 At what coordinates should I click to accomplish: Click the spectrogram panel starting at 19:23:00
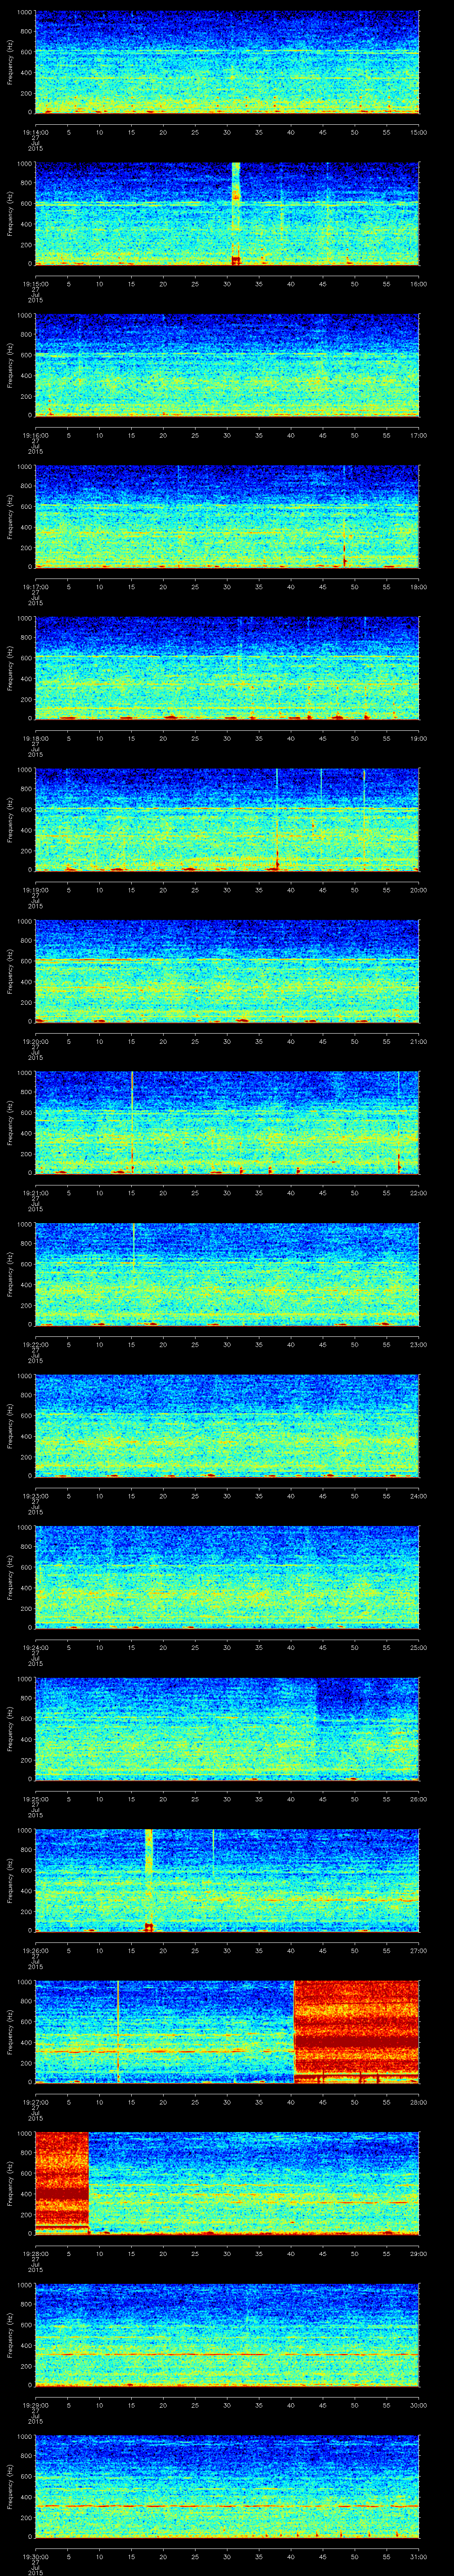pos(227,1425)
